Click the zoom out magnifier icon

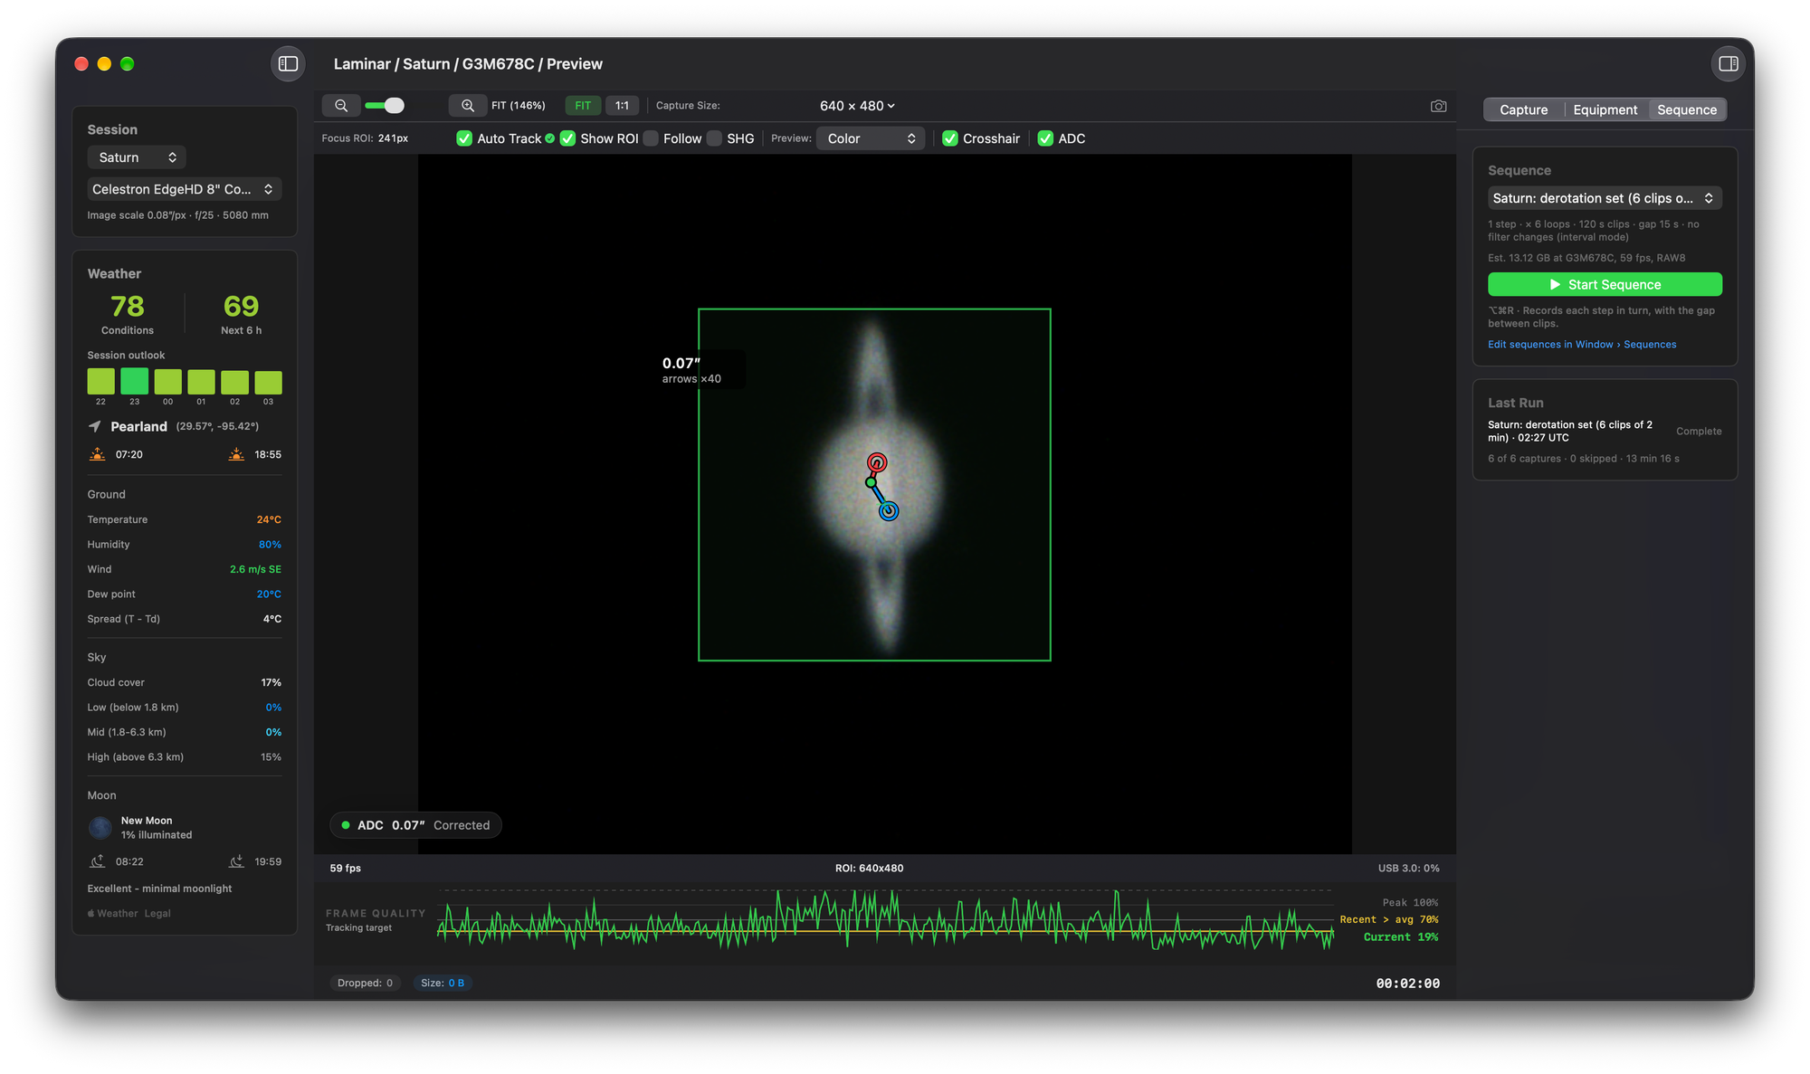pyautogui.click(x=341, y=106)
